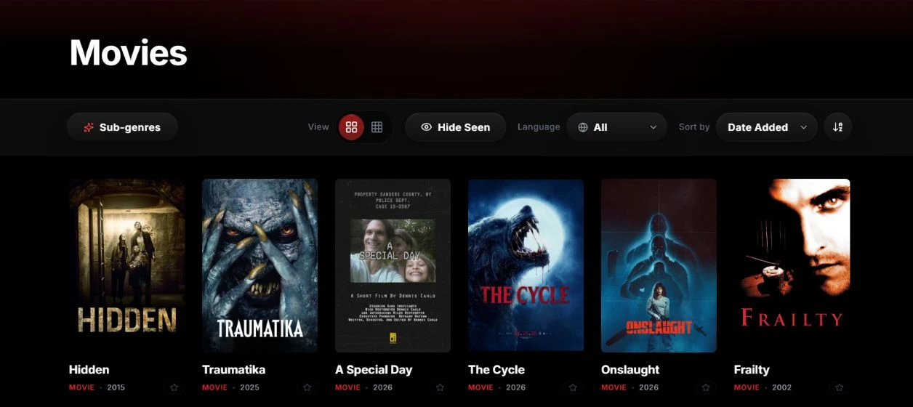This screenshot has height=407, width=913.
Task: Click the 2002 year under Frailty
Action: point(782,387)
